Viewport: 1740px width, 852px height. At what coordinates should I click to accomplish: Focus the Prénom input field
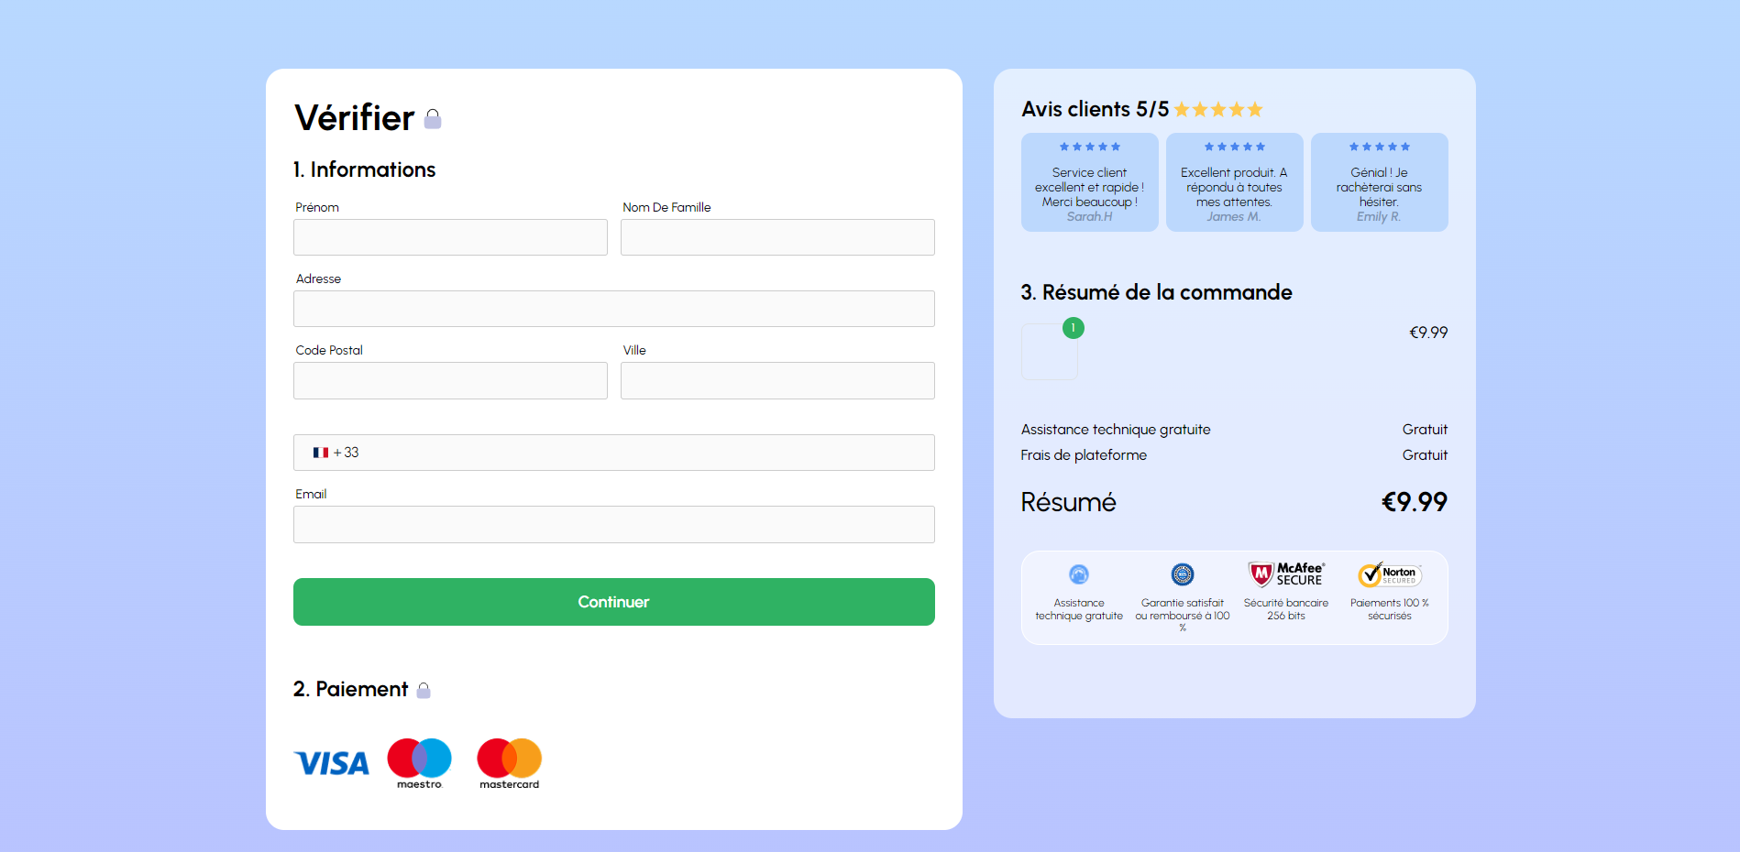point(450,237)
